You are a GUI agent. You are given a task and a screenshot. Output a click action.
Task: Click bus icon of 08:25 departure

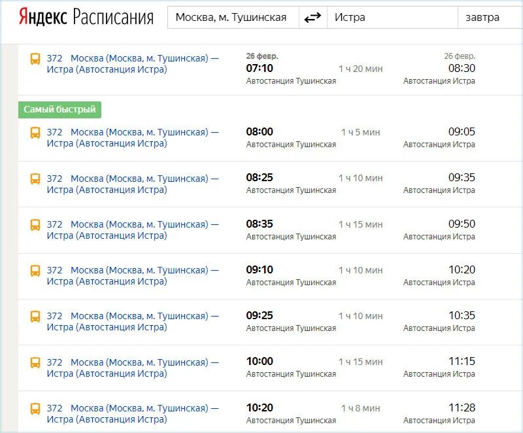tap(35, 179)
